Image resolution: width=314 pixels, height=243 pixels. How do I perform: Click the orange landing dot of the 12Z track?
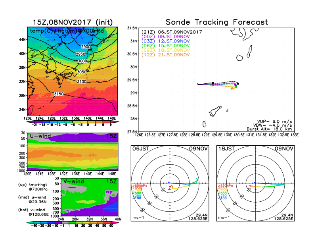tap(232, 89)
